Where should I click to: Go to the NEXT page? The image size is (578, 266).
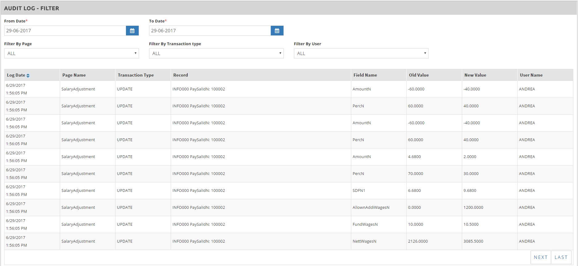click(x=541, y=257)
